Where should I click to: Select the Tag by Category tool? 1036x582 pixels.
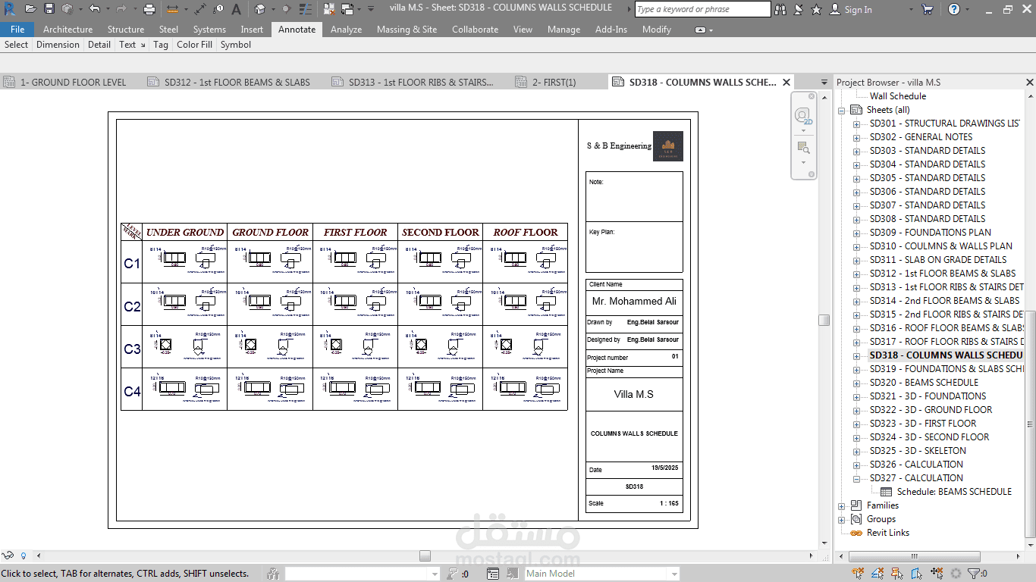click(x=218, y=9)
